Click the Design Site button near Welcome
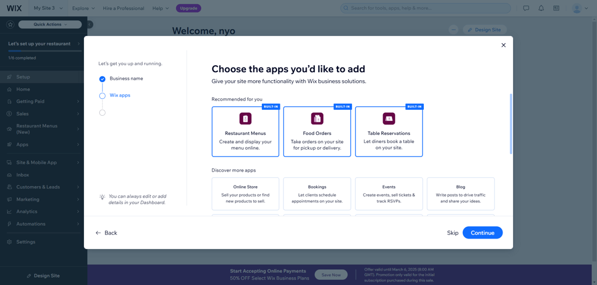 pyautogui.click(x=484, y=30)
